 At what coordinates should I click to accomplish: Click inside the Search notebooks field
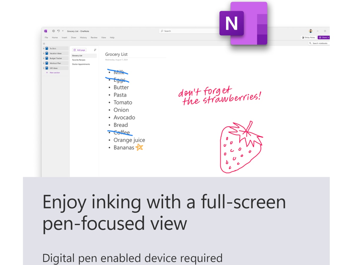click(x=320, y=43)
